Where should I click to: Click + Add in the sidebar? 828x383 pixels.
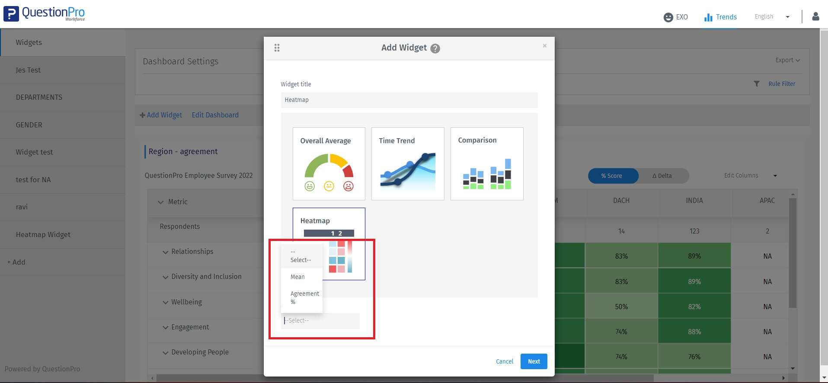point(16,262)
